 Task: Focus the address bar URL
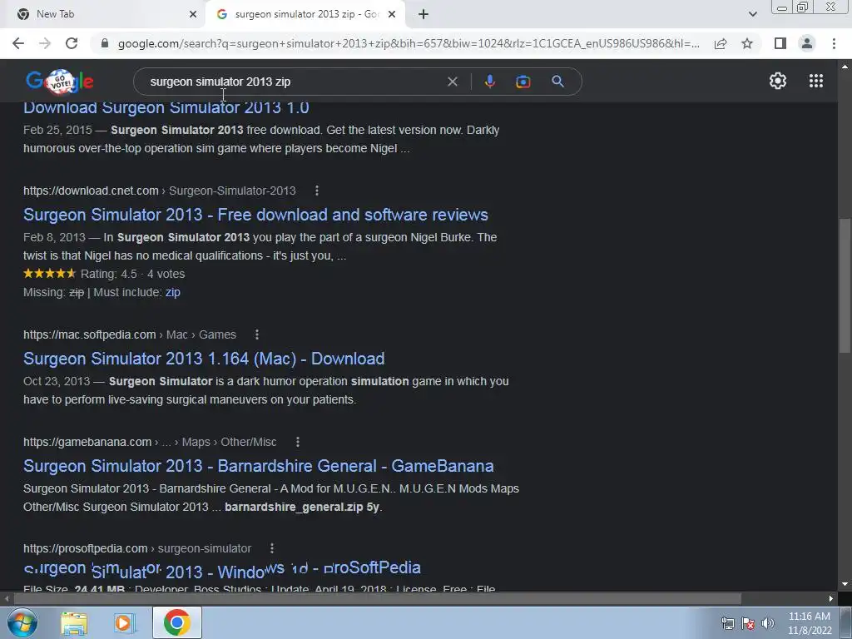click(409, 43)
